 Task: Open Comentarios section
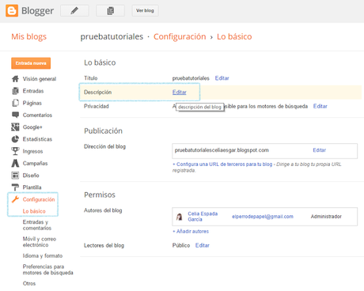pyautogui.click(x=37, y=115)
